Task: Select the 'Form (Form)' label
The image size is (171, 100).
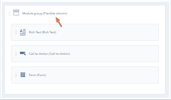Action: click(37, 75)
